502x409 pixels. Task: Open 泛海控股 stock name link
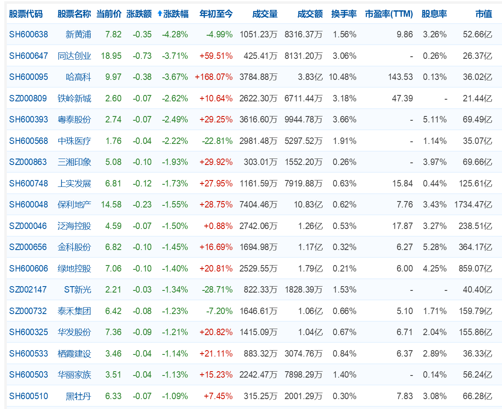point(74,226)
